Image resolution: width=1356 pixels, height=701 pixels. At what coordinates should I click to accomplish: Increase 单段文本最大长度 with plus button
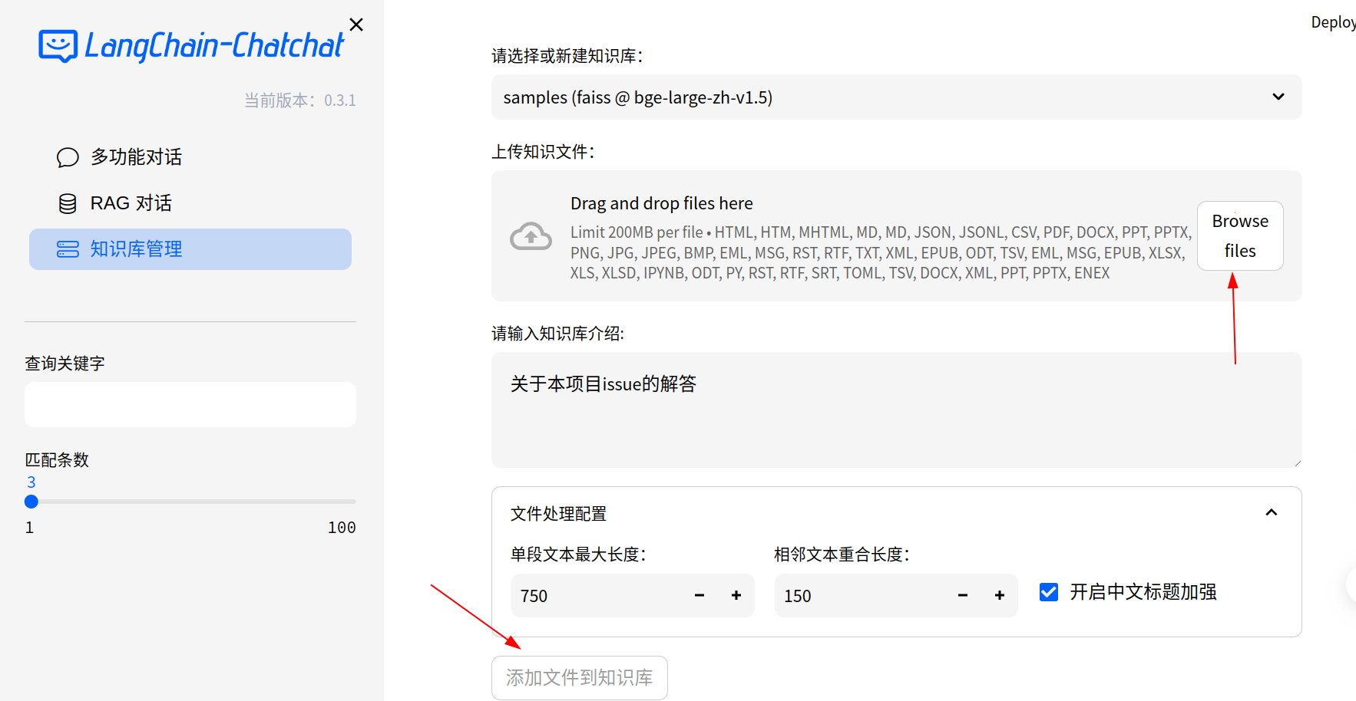736,596
